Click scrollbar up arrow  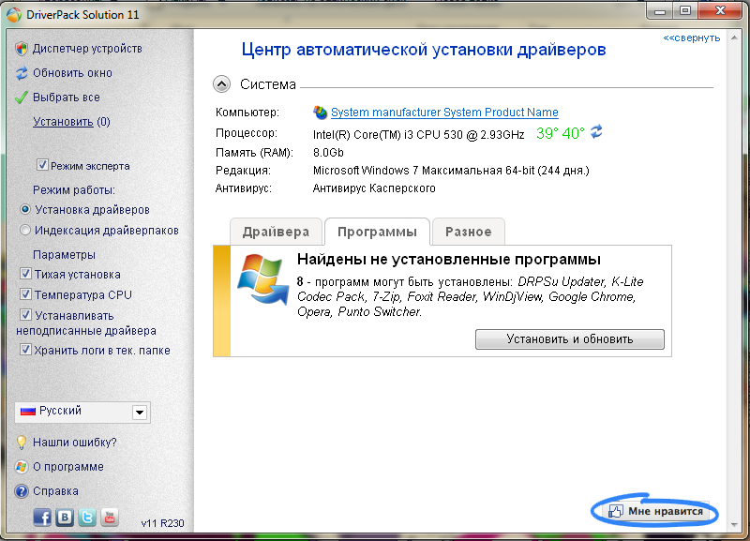coord(734,38)
